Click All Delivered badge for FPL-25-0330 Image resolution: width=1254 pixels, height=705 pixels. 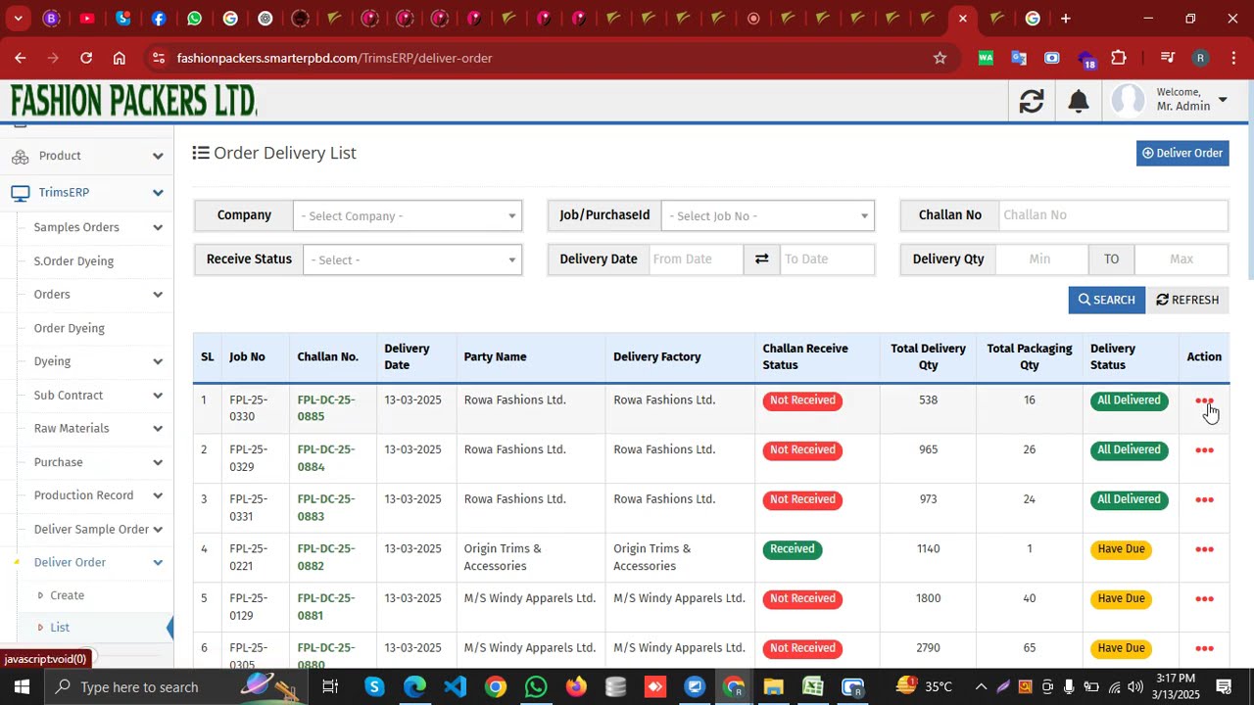(x=1129, y=400)
